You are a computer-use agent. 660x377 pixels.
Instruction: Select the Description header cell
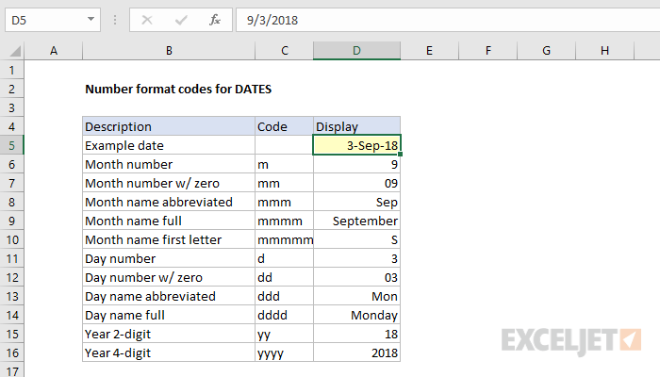pyautogui.click(x=168, y=126)
